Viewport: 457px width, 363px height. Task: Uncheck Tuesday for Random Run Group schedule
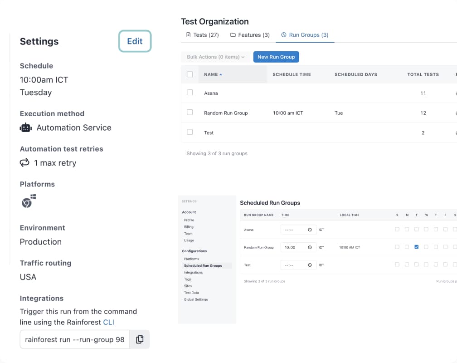tap(417, 247)
